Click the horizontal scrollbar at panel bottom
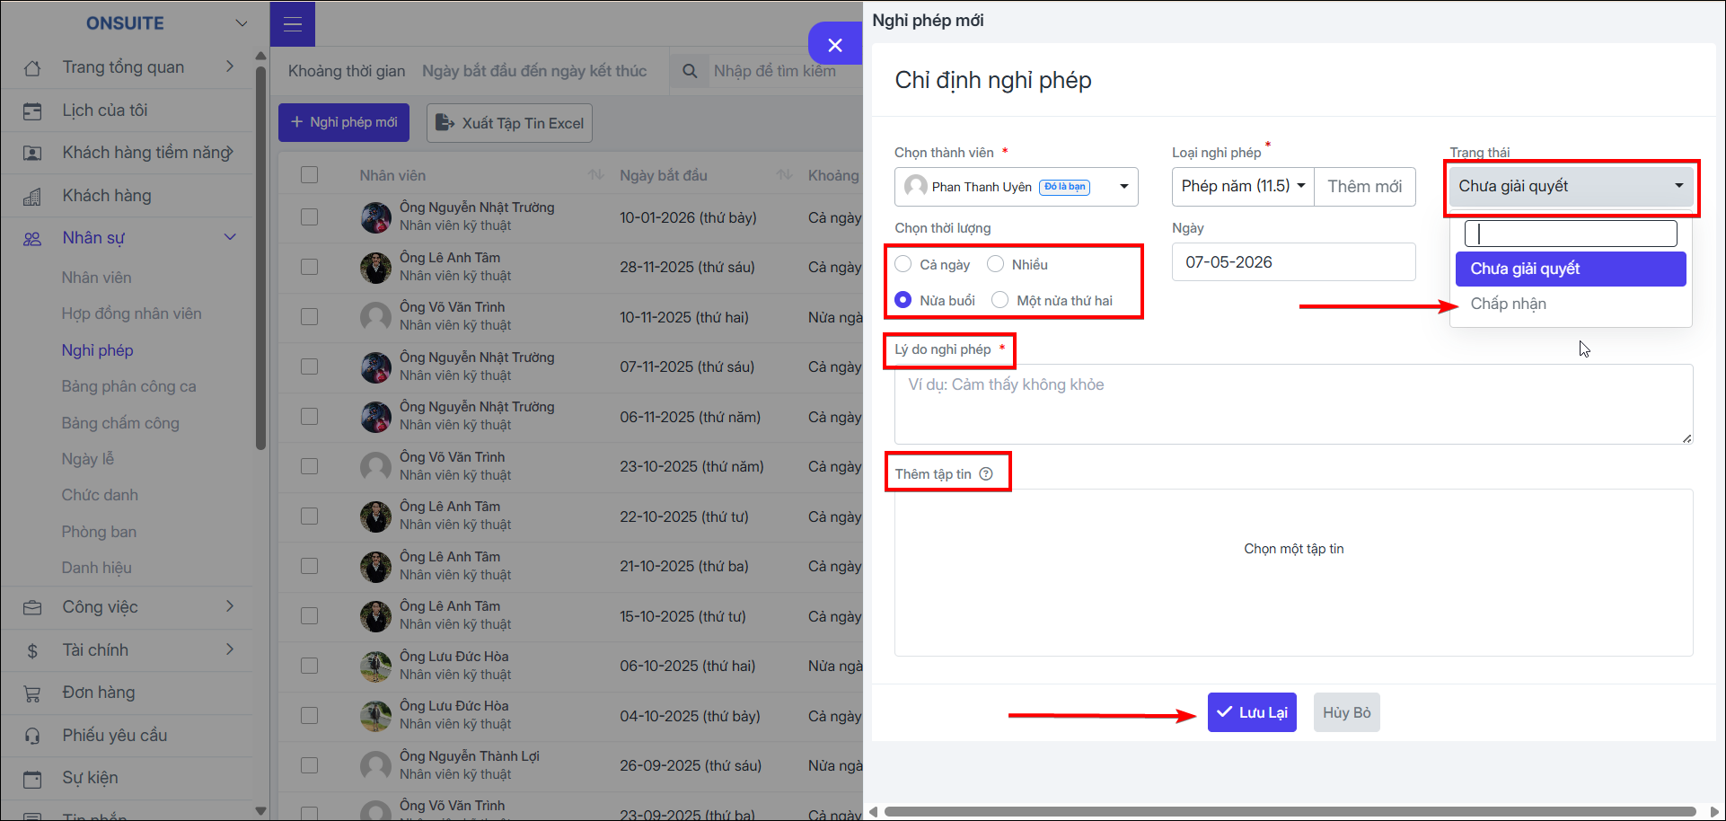The width and height of the screenshot is (1726, 821). pyautogui.click(x=1290, y=811)
